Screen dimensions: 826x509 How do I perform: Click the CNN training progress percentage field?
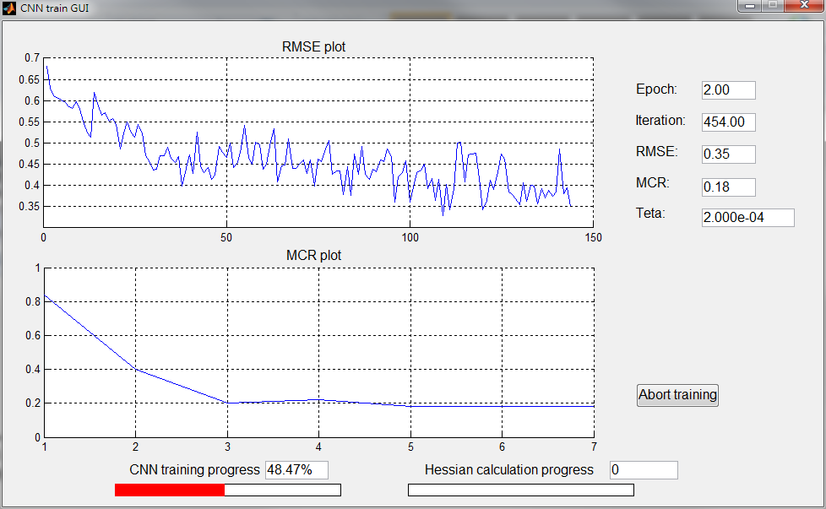tap(296, 470)
